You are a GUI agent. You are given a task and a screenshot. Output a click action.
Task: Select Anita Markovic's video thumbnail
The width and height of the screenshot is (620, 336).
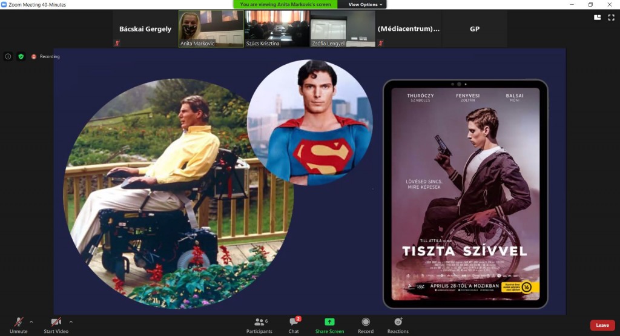pos(211,28)
